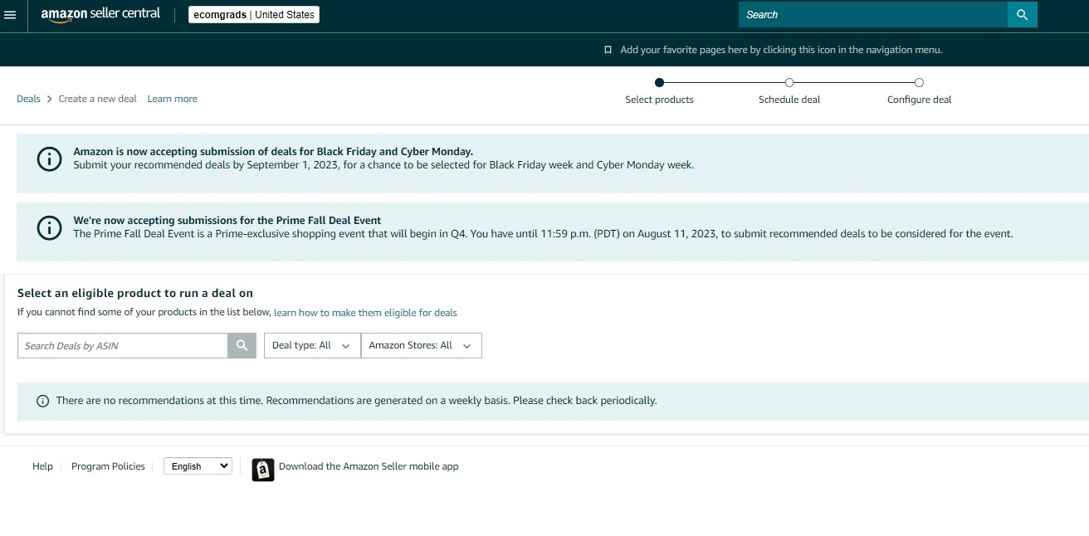Expand the Deal type dropdown
The width and height of the screenshot is (1089, 536).
pyautogui.click(x=312, y=346)
